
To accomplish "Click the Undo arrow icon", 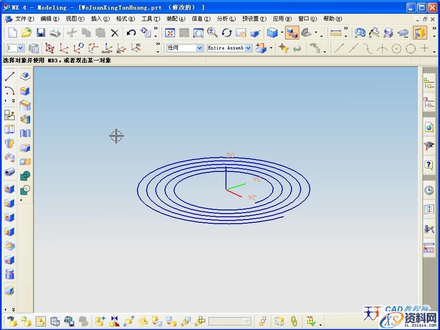I will coord(132,33).
